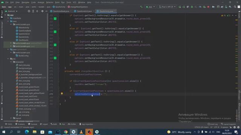The height and width of the screenshot is (135, 241).
Task: Click green color swatch on line 260 gutter
Action: tap(55, 31)
